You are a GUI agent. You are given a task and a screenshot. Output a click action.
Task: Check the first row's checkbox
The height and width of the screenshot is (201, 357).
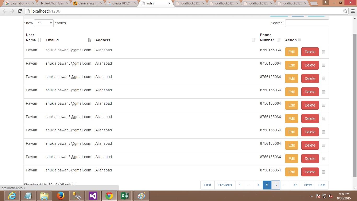click(x=324, y=52)
